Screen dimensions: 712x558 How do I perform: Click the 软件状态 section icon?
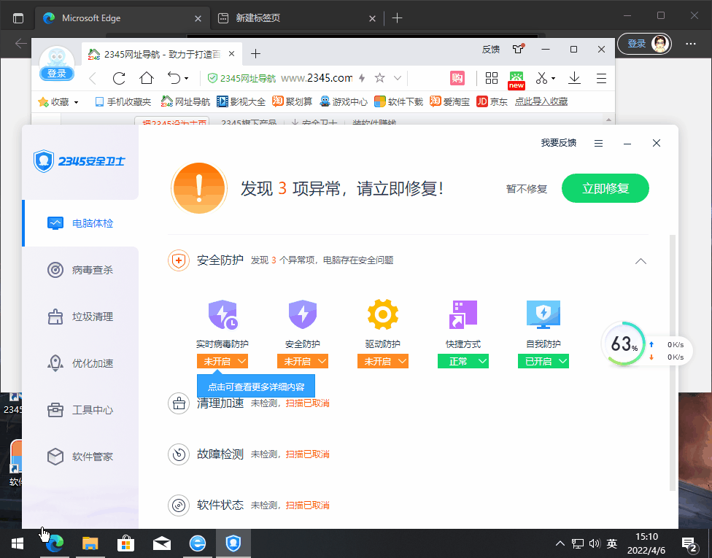click(179, 505)
